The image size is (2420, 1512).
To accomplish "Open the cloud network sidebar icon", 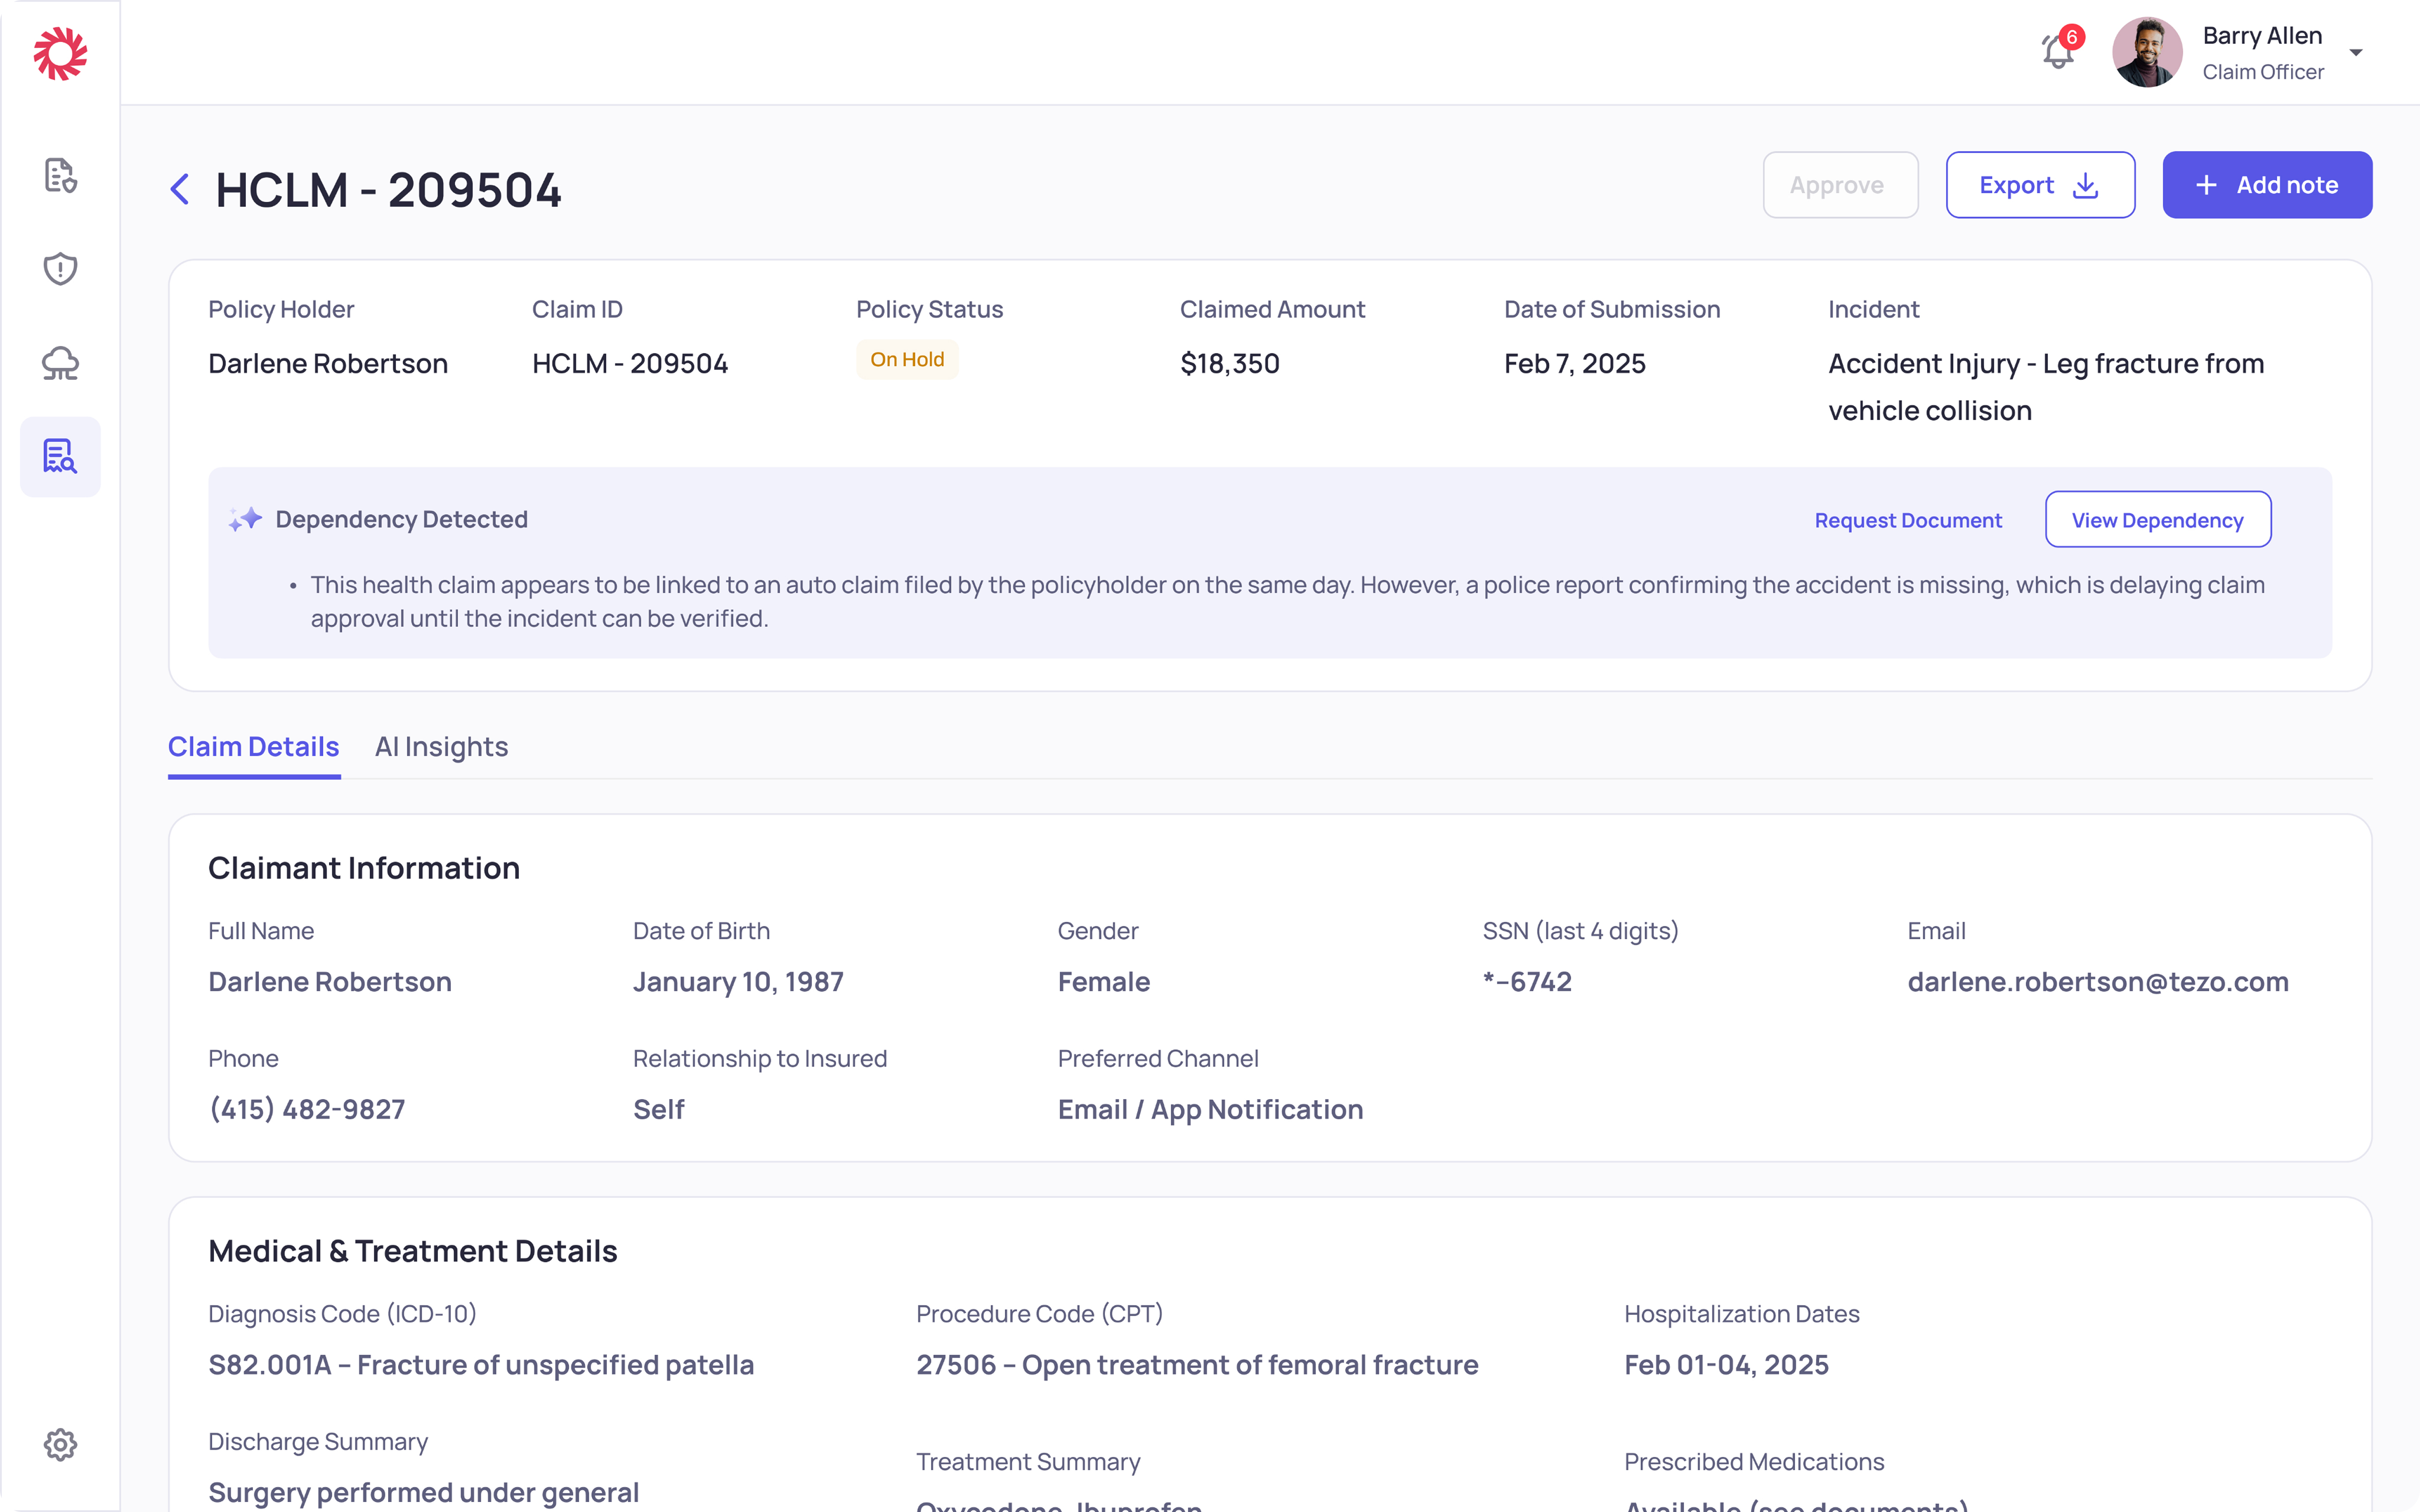I will 60,363.
